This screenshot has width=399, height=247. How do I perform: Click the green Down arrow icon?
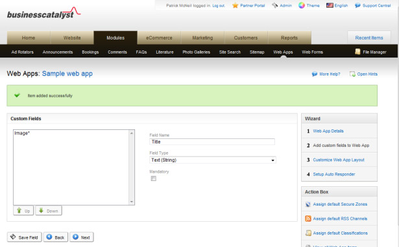click(x=41, y=211)
